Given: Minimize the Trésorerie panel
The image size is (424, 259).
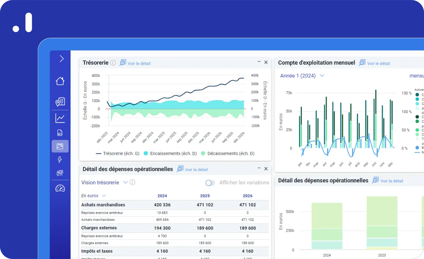Looking at the screenshot, I should click(x=259, y=62).
